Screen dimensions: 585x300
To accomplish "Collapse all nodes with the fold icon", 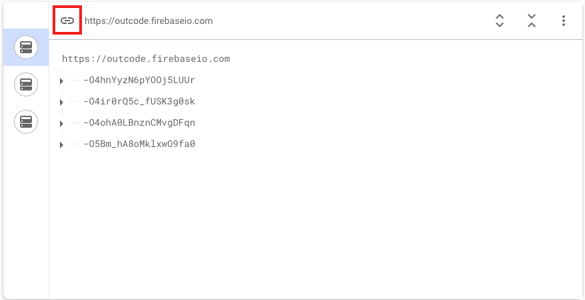I will (531, 21).
